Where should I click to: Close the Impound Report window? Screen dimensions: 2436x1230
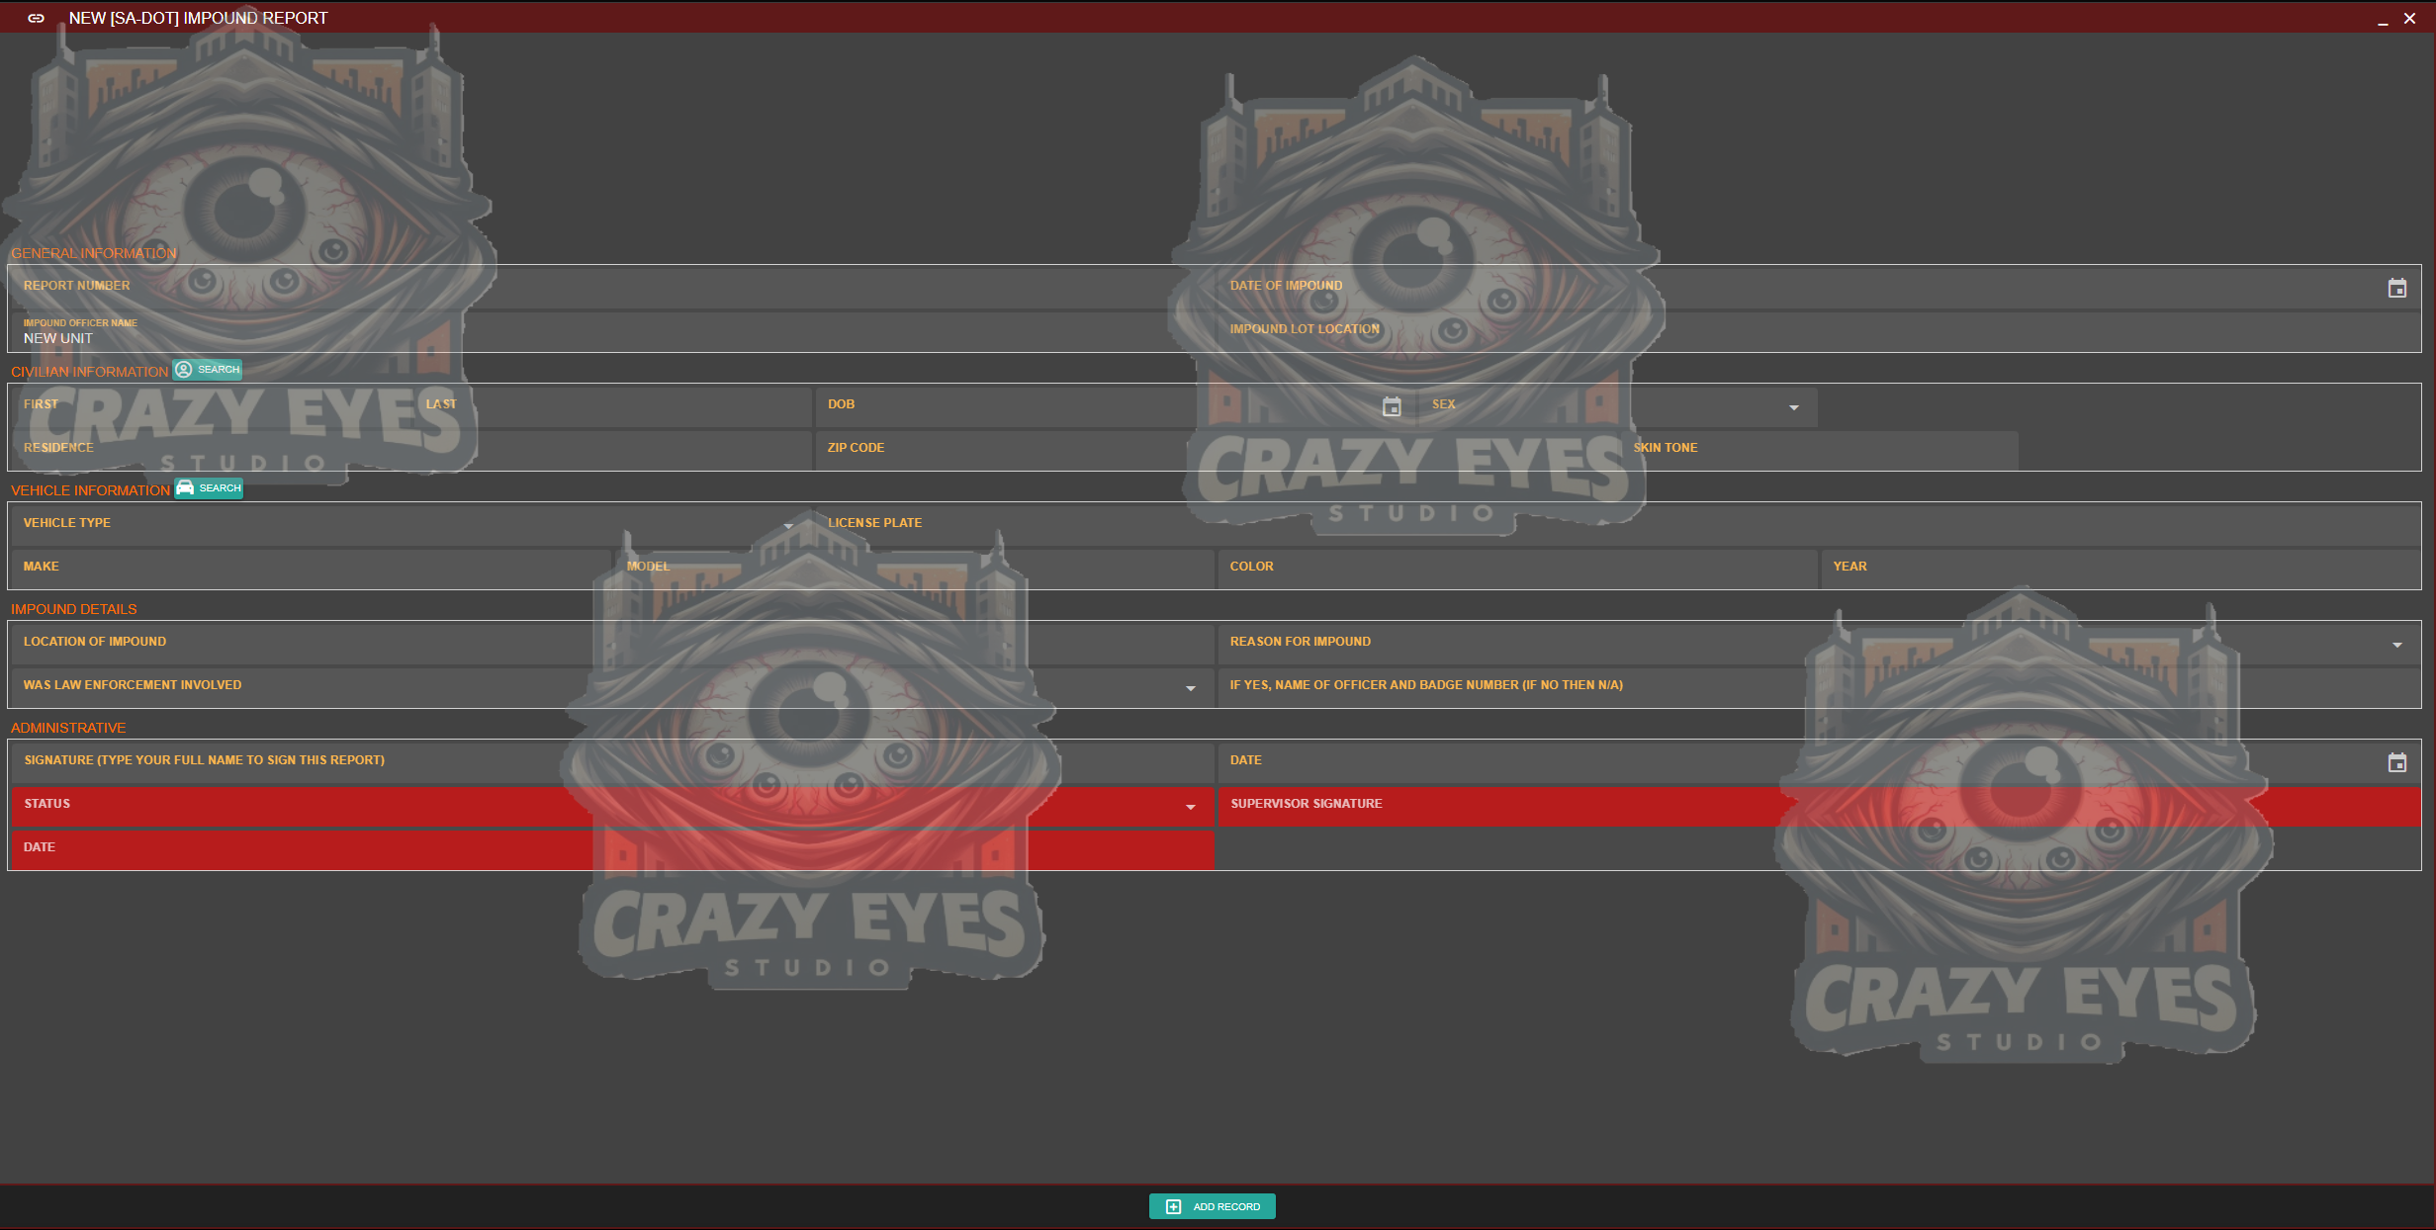click(2410, 19)
